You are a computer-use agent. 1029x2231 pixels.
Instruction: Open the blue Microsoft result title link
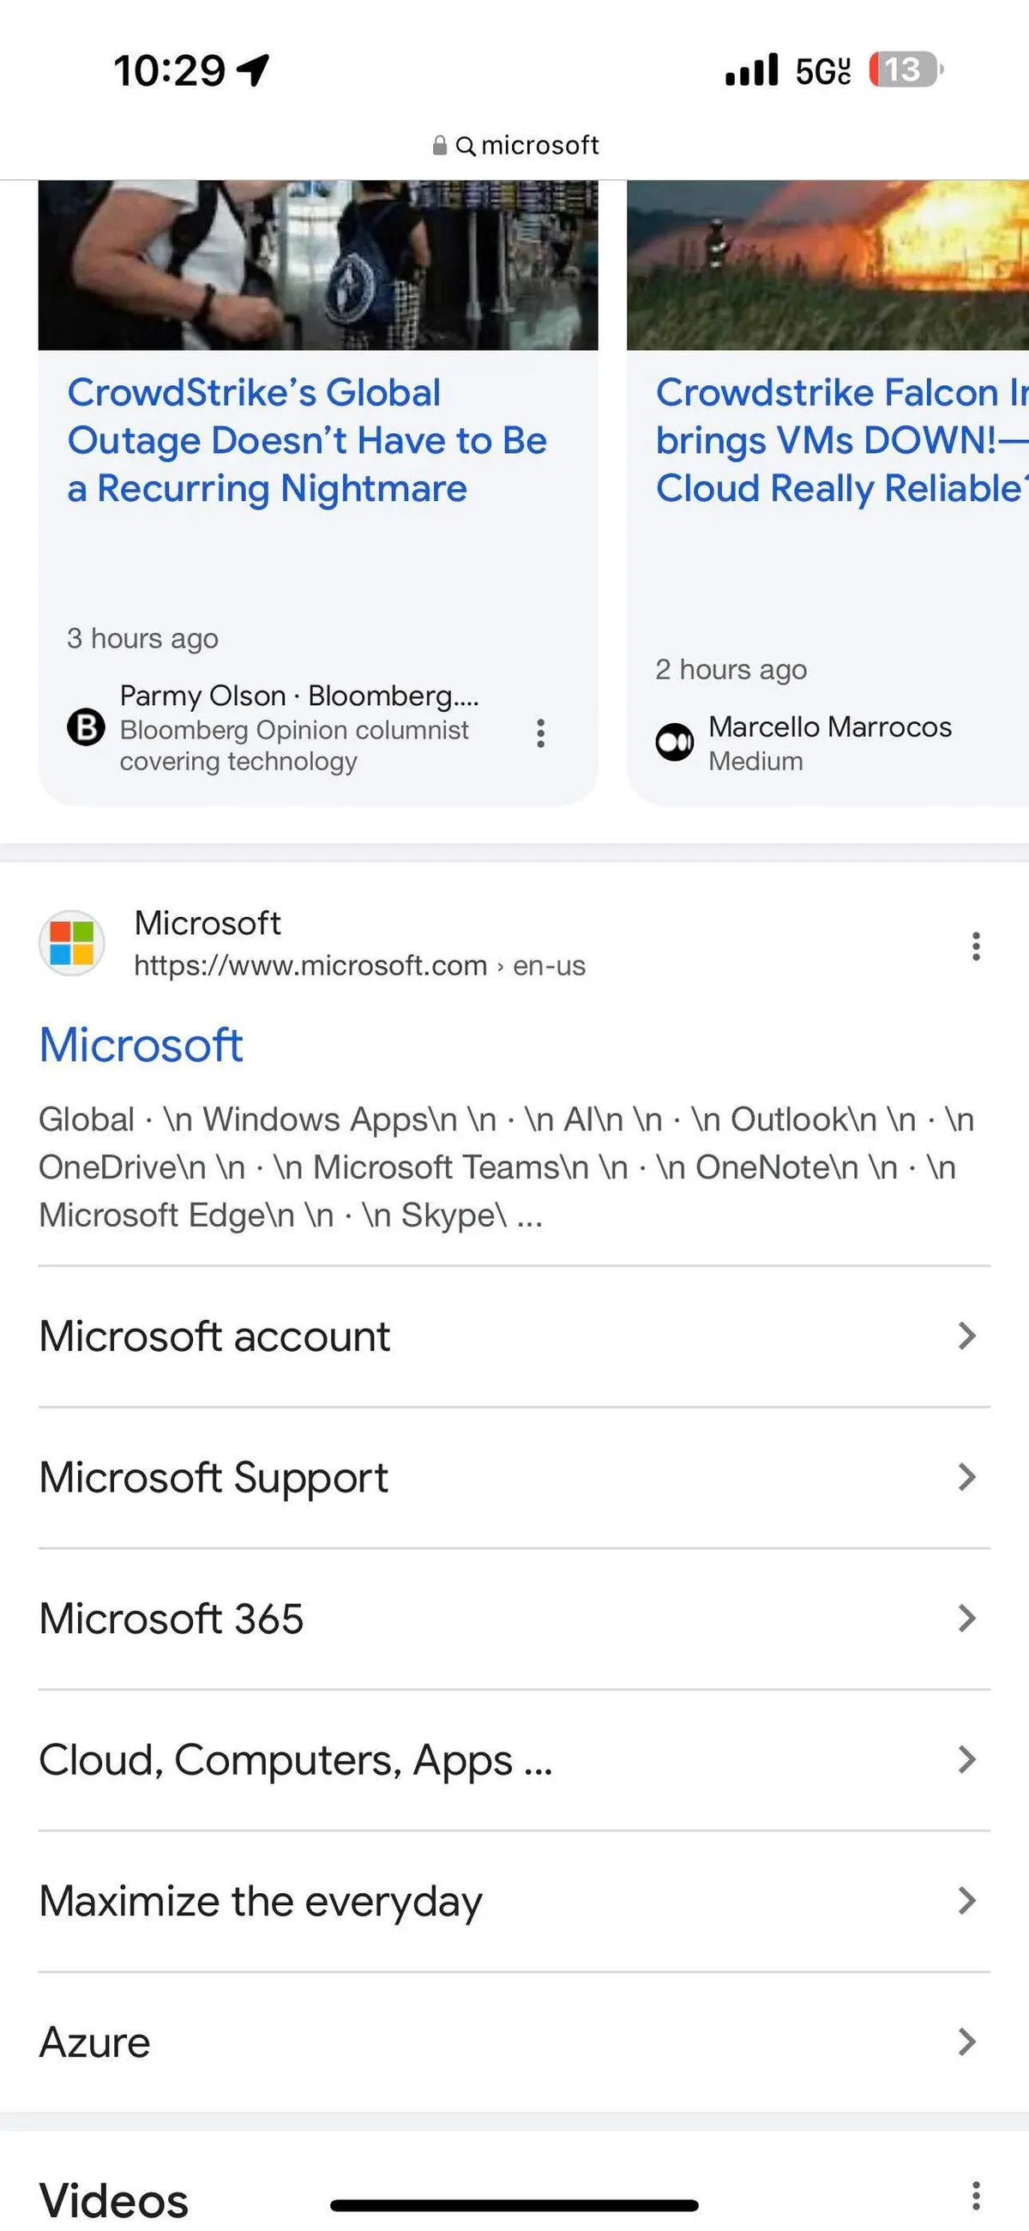point(141,1045)
